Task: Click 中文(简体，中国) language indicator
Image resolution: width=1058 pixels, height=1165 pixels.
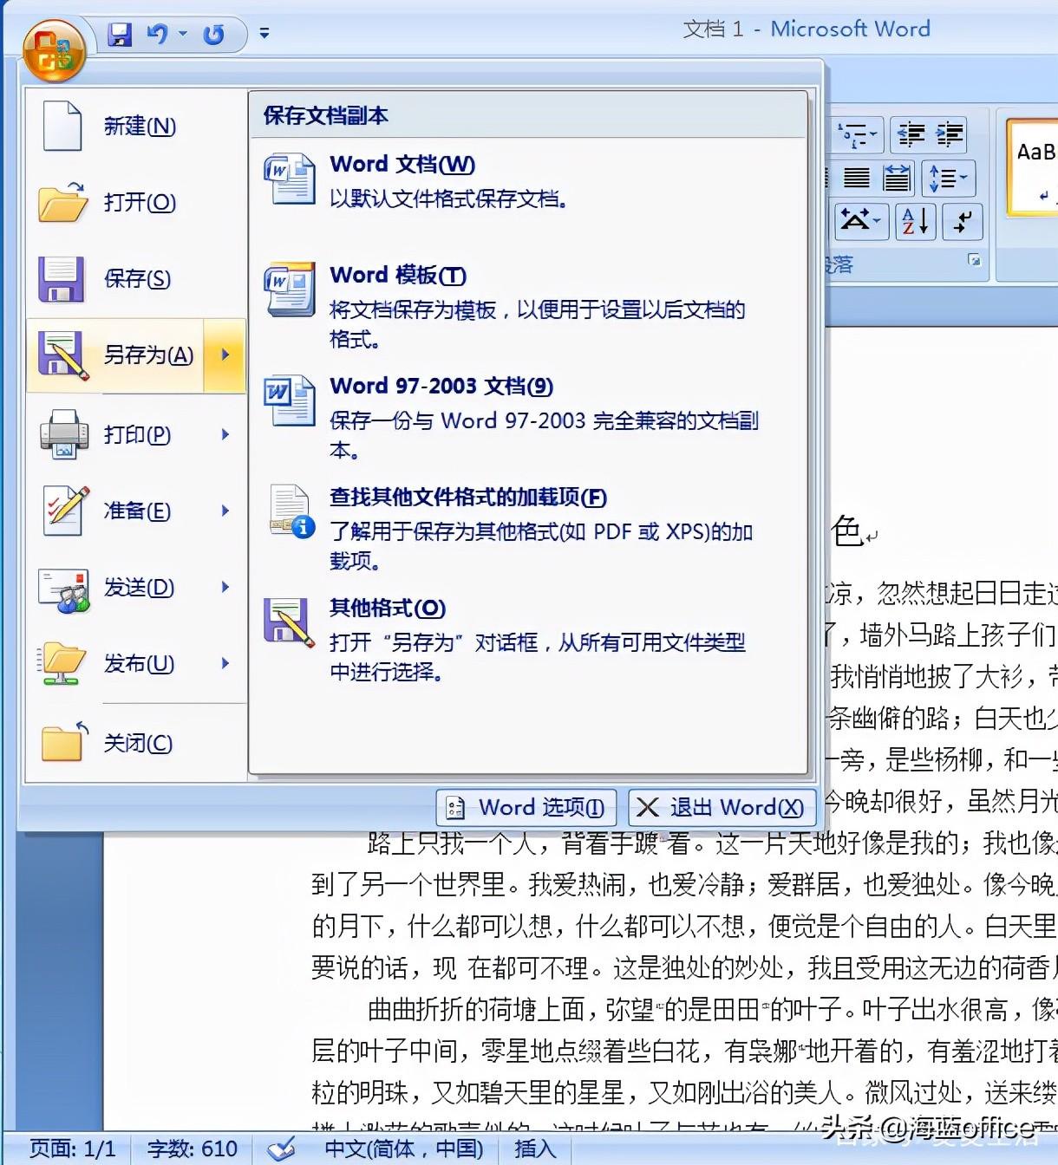Action: click(403, 1149)
